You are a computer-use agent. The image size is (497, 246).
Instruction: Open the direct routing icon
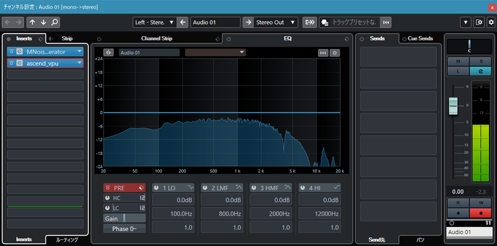coord(309,22)
